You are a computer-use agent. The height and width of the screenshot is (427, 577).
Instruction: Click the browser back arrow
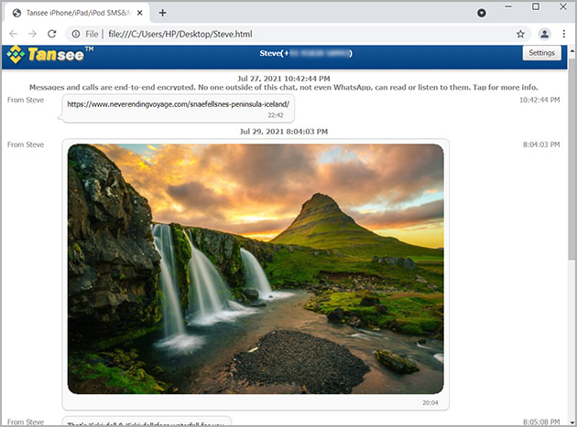[x=13, y=34]
